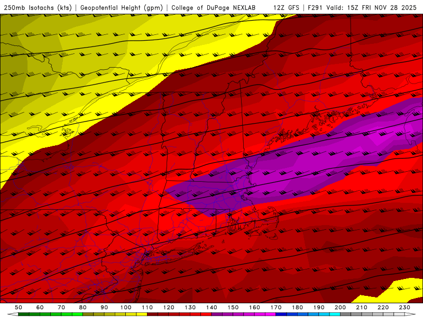Click the small yellow patch in the bottom-right map corner
Image resolution: width=423 pixels, height=317 pixels.
click(x=391, y=291)
